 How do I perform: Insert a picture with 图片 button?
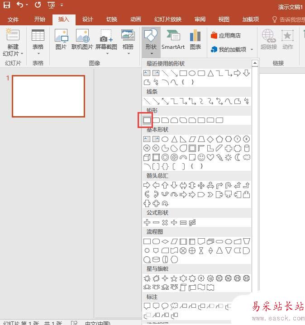click(x=61, y=39)
